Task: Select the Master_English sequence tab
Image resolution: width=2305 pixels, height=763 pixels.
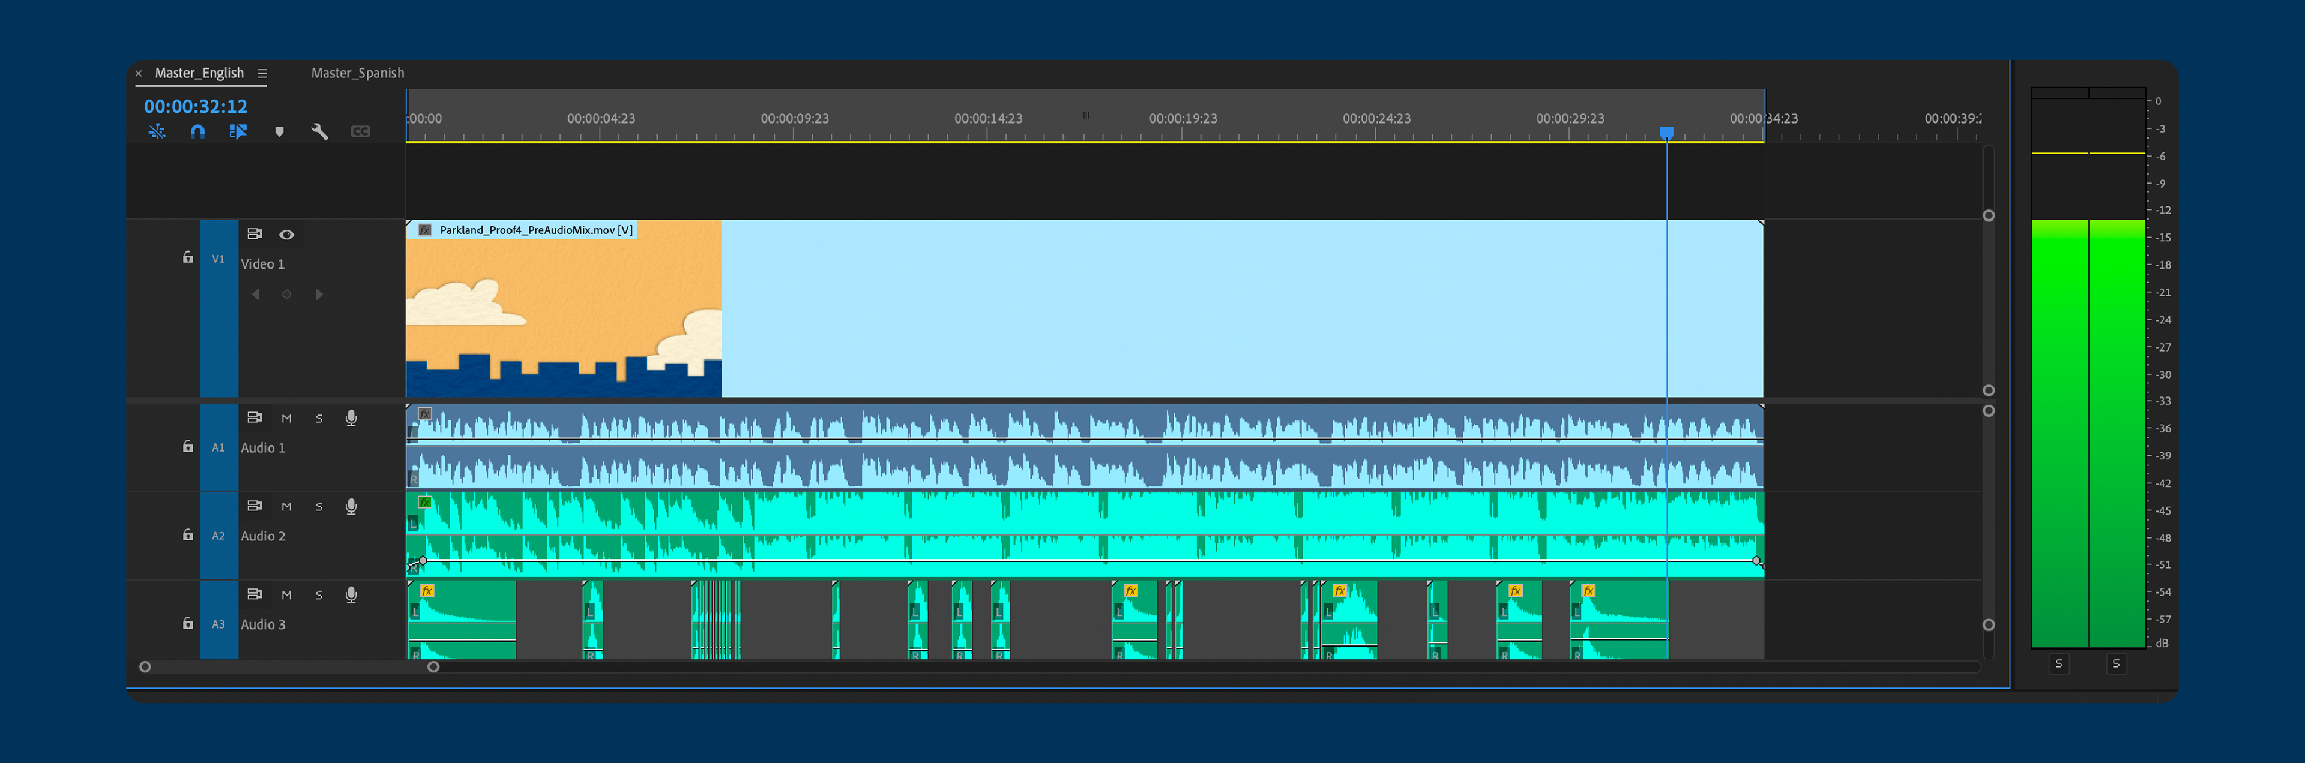Action: [x=199, y=73]
